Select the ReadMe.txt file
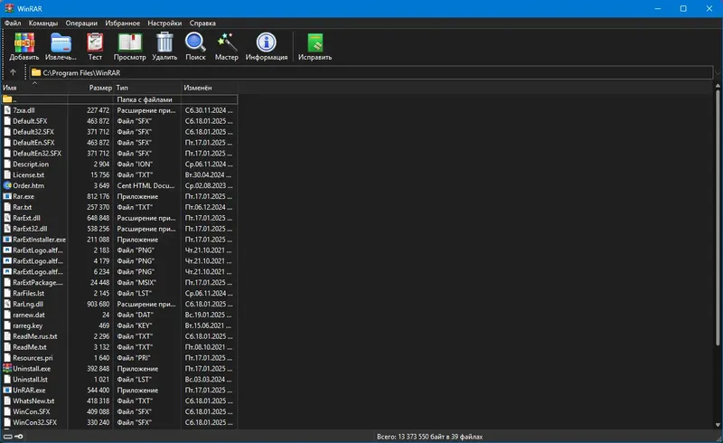Viewport: 723px width, 443px height. [30, 347]
